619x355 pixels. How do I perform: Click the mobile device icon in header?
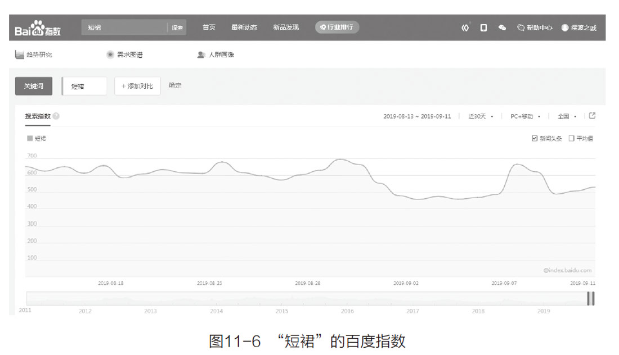pos(483,28)
